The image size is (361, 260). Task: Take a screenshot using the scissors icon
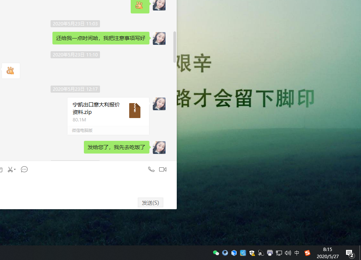(9, 169)
